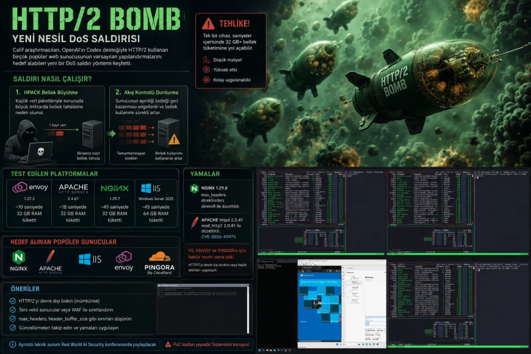Click the warning icon beside PoC kodları yayında
531x354 pixels.
tap(168, 344)
